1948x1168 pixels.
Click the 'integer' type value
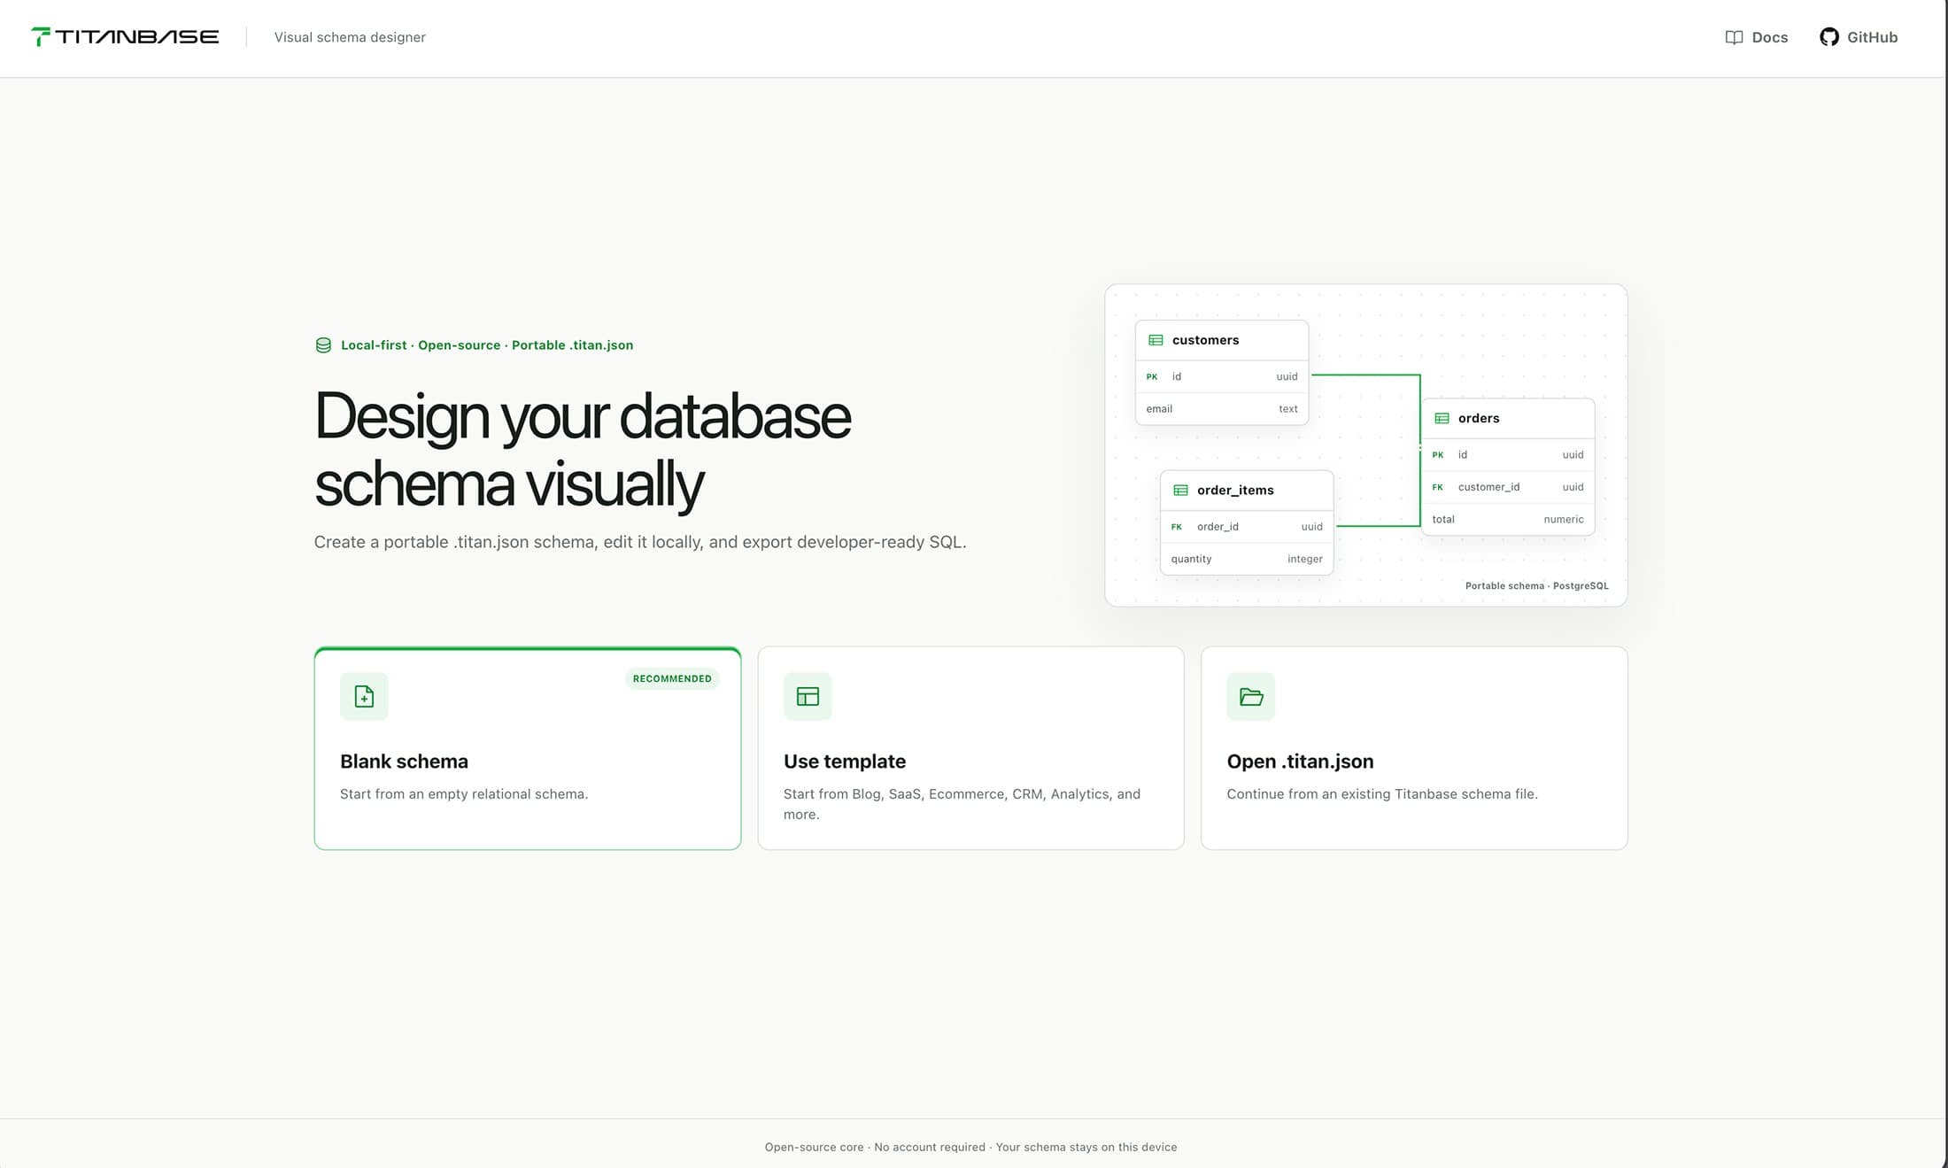1305,560
